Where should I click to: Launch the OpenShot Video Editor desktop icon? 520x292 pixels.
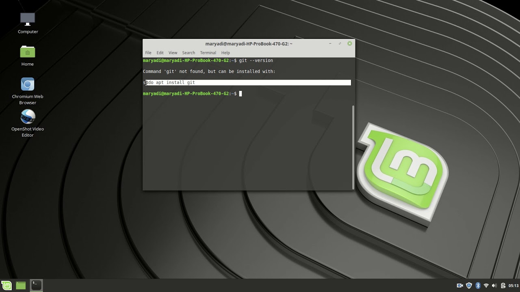(x=28, y=124)
